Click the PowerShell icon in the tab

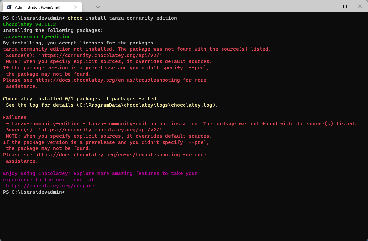click(9, 7)
